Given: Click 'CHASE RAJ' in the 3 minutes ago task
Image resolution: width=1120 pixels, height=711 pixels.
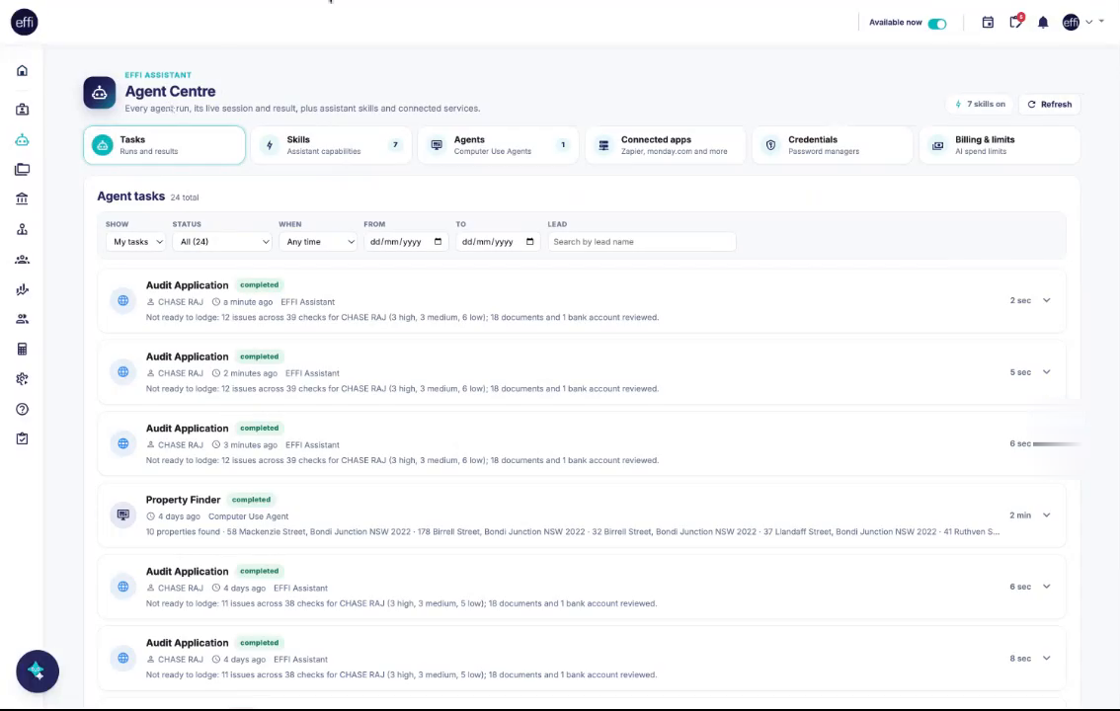Looking at the screenshot, I should (180, 444).
